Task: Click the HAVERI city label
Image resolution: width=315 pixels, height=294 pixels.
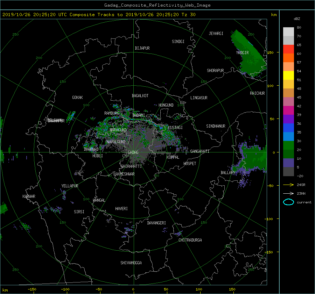Action: 121,209
